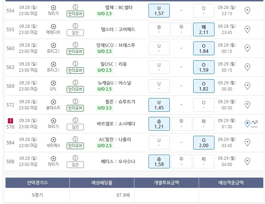Click the location pin icon for 베티스 : 오사수나
The image size is (265, 204).
point(247,161)
